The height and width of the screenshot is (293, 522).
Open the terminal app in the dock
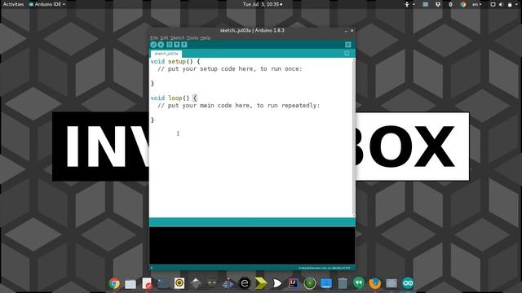coord(163,283)
